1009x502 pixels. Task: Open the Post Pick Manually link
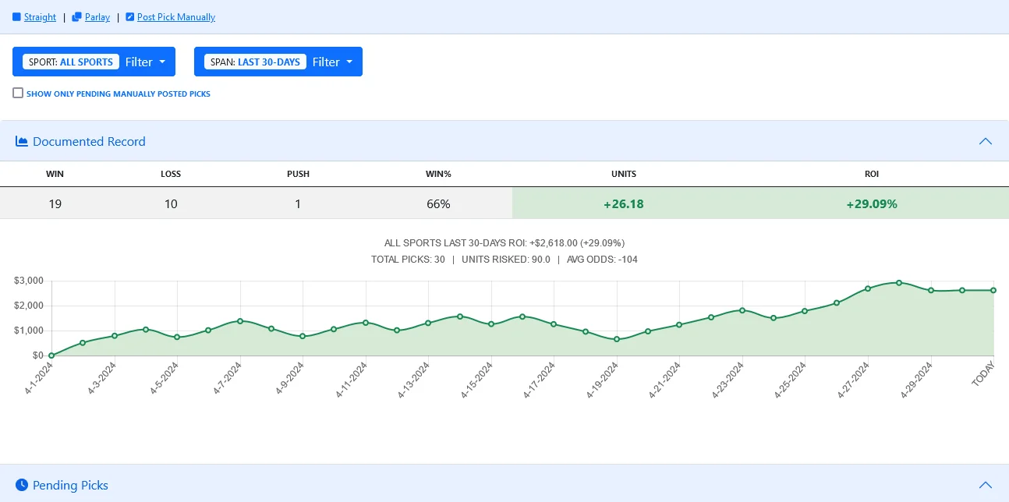176,17
